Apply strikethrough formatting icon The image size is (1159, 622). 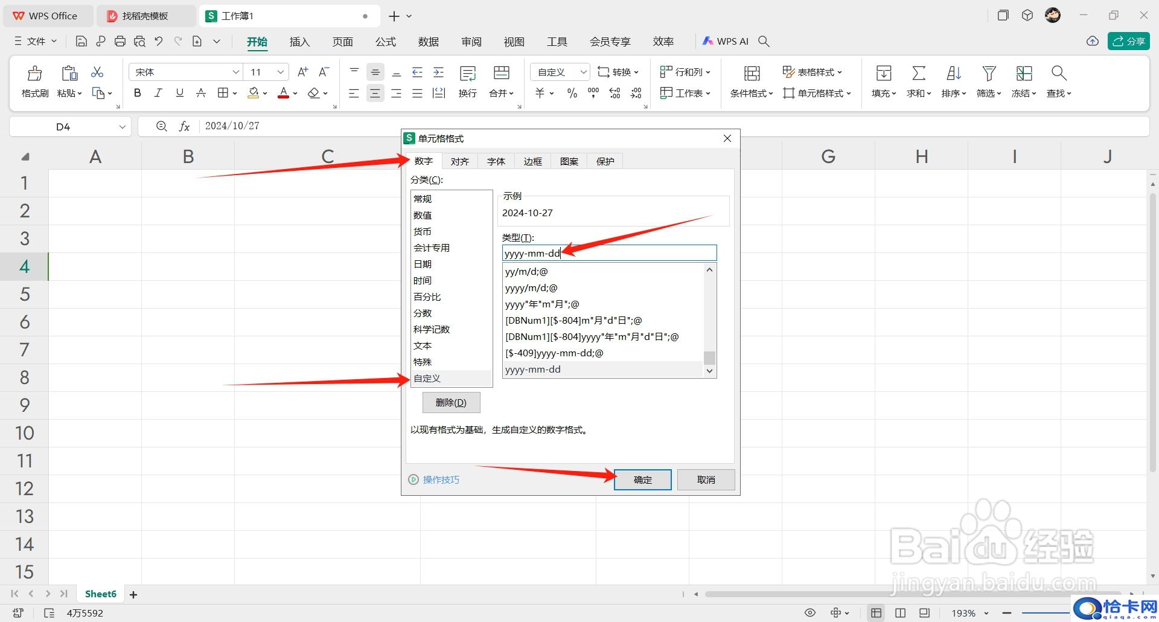coord(201,93)
